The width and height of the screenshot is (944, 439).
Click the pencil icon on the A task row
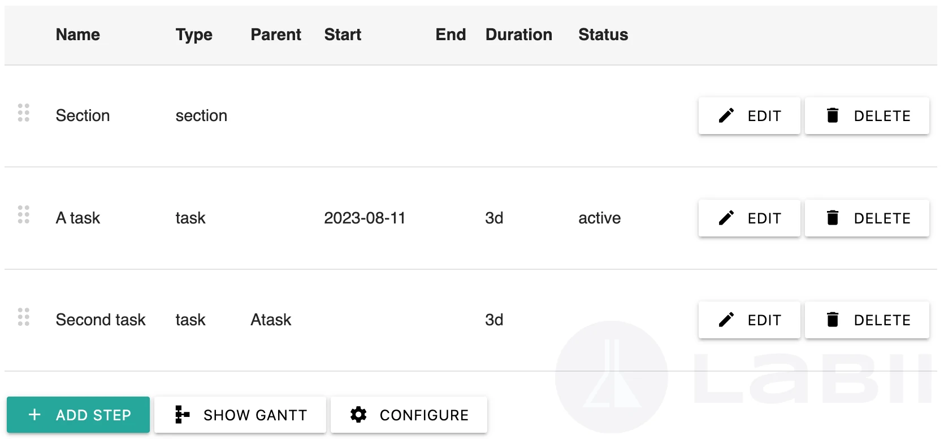(726, 218)
